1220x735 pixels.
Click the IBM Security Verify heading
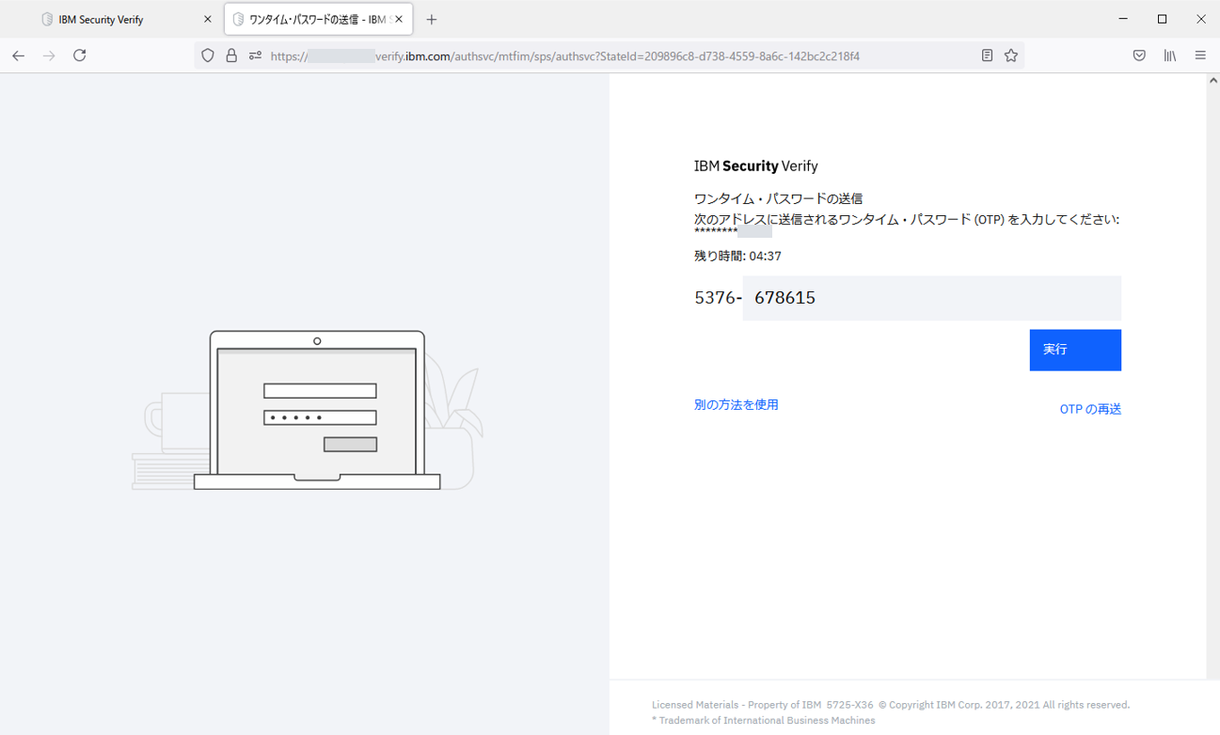[756, 166]
